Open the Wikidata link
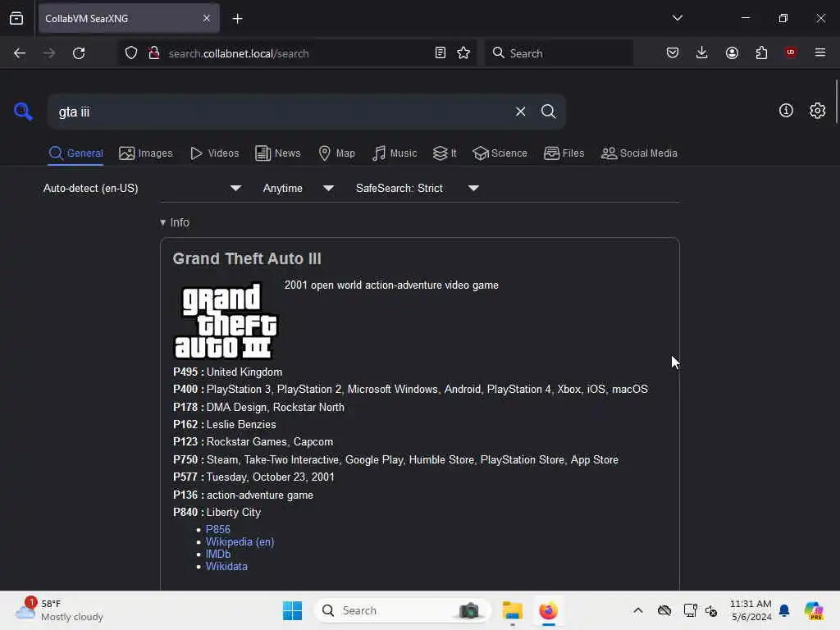This screenshot has width=840, height=630. (x=226, y=566)
